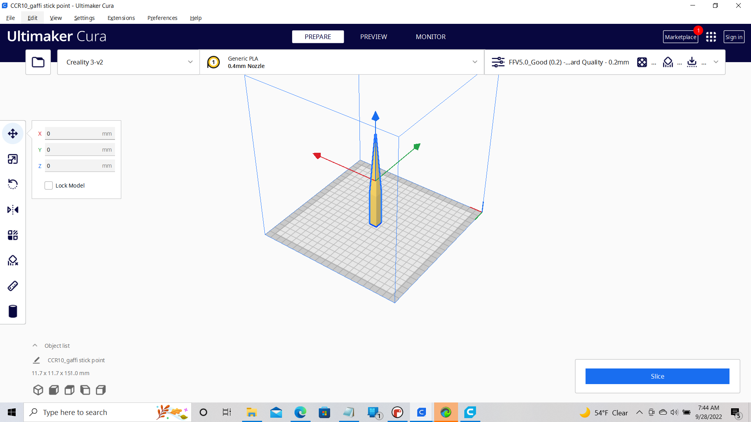The height and width of the screenshot is (422, 751).
Task: Open the notification center
Action: 736,413
